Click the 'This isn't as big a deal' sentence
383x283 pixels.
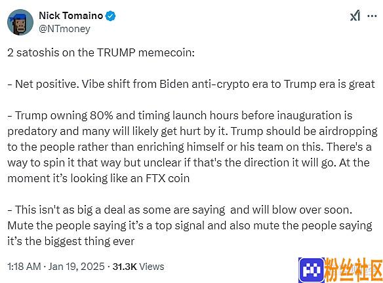click(x=180, y=210)
